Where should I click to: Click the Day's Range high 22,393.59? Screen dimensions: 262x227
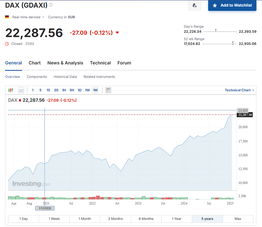click(x=248, y=31)
